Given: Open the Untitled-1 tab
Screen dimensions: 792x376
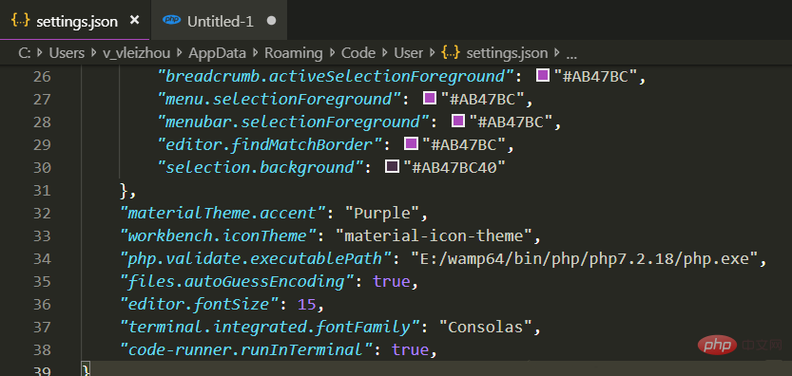Looking at the screenshot, I should point(221,21).
